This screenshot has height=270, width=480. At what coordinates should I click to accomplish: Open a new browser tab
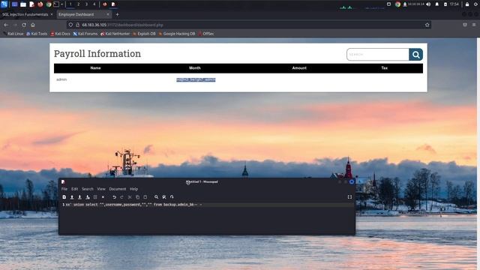tap(117, 14)
